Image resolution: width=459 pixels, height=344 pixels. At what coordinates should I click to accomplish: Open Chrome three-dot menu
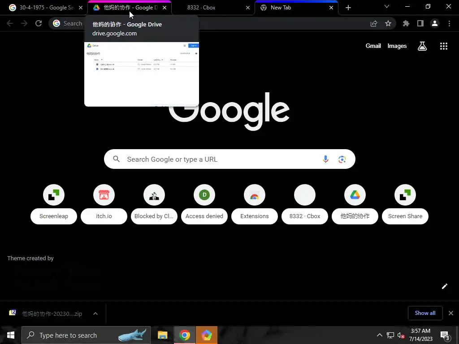[449, 23]
